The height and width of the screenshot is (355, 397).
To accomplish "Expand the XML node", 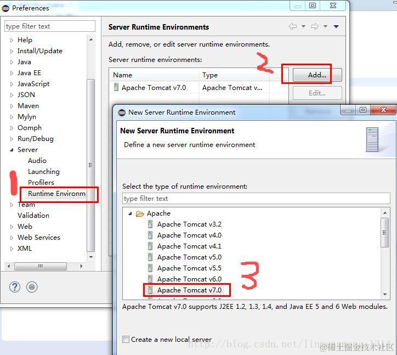I will 12,249.
